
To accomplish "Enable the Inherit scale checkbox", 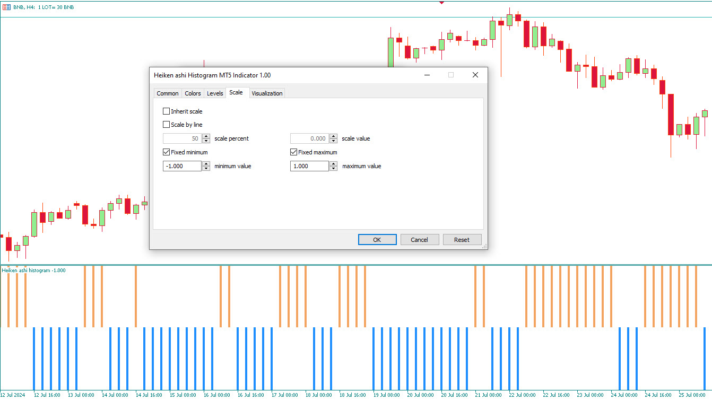I will tap(166, 111).
